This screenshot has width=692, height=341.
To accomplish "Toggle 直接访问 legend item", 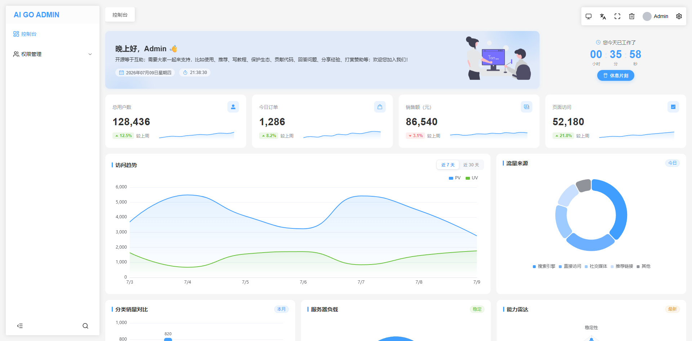I will 570,266.
